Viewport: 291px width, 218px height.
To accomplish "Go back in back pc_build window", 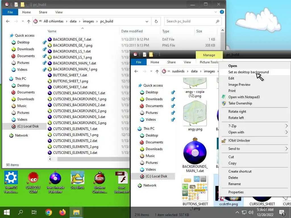I will point(8,21).
